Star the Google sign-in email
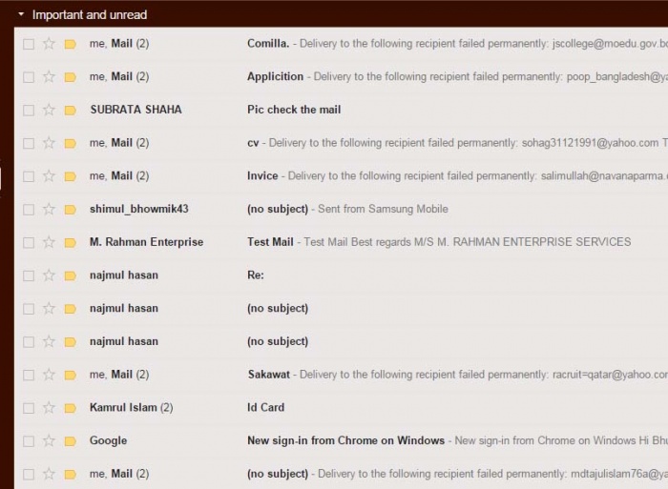 49,440
